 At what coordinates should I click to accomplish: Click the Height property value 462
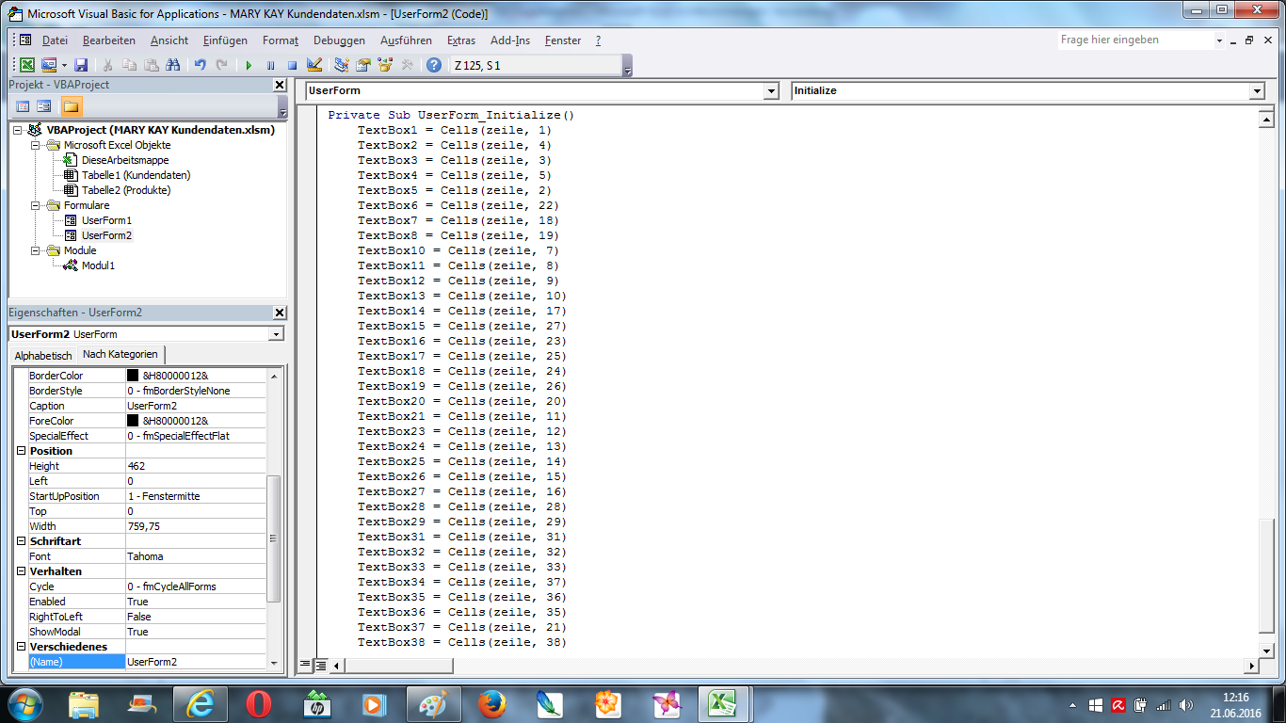[196, 466]
